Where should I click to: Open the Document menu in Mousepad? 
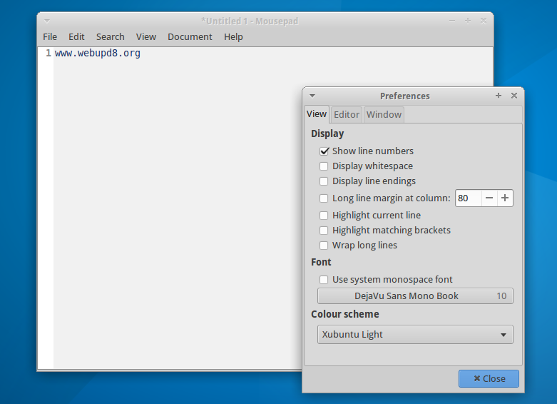(190, 36)
